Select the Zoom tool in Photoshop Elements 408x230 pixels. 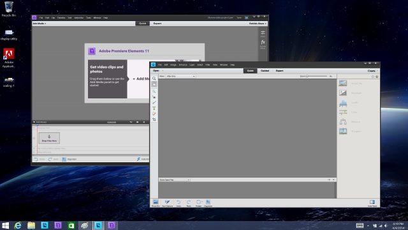click(154, 78)
